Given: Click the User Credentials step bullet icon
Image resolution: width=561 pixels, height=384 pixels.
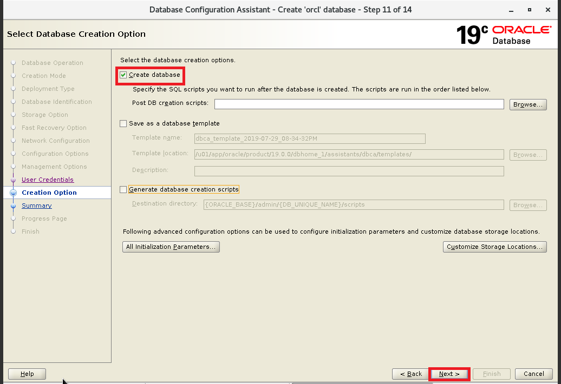Looking at the screenshot, I should point(13,180).
